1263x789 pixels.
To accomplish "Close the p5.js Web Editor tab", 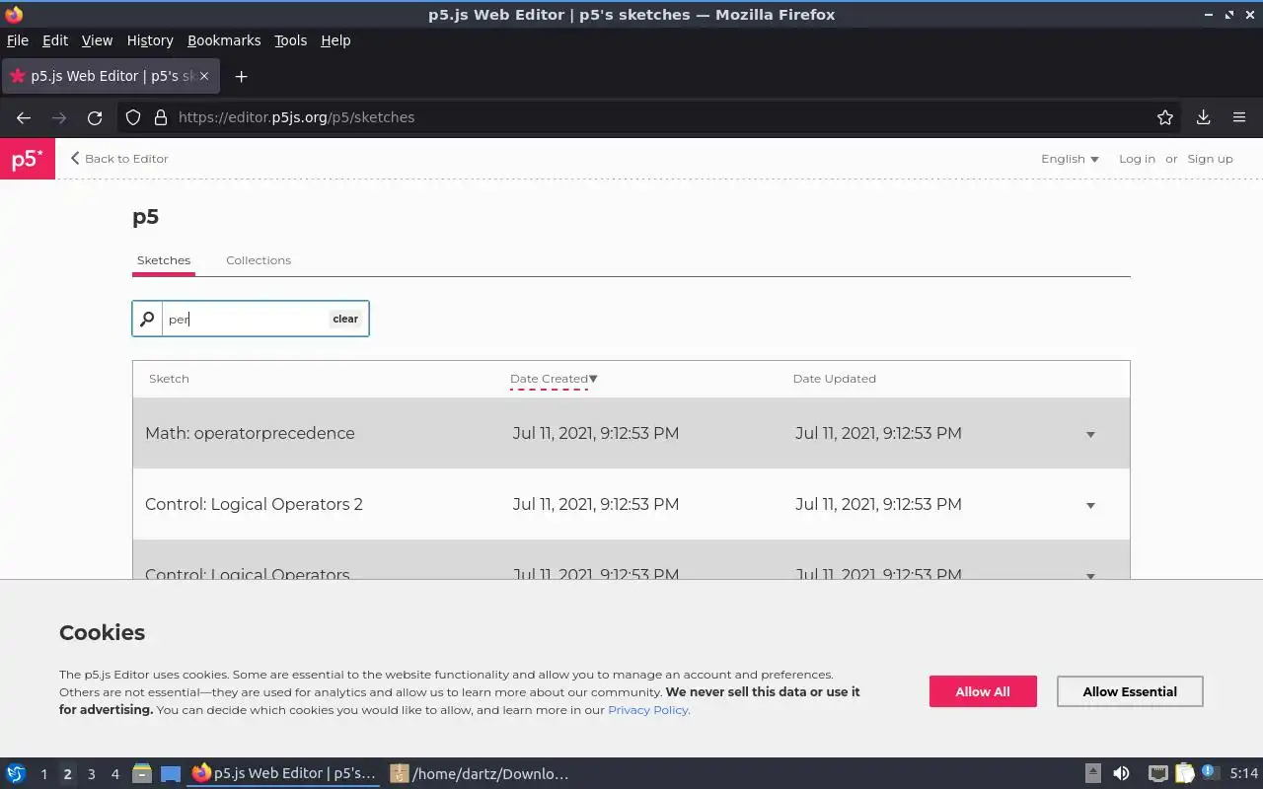I will pyautogui.click(x=204, y=76).
